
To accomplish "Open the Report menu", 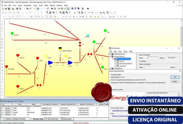I will pos(52,5).
